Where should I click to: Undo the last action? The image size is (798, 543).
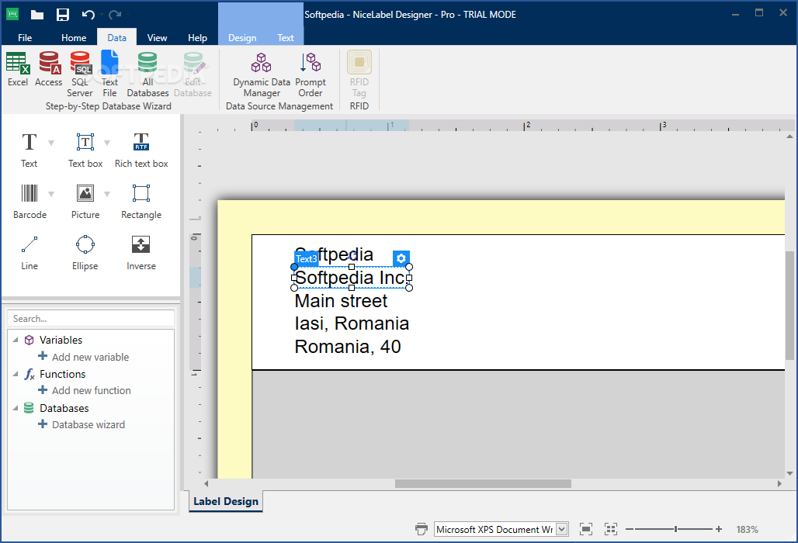(88, 14)
